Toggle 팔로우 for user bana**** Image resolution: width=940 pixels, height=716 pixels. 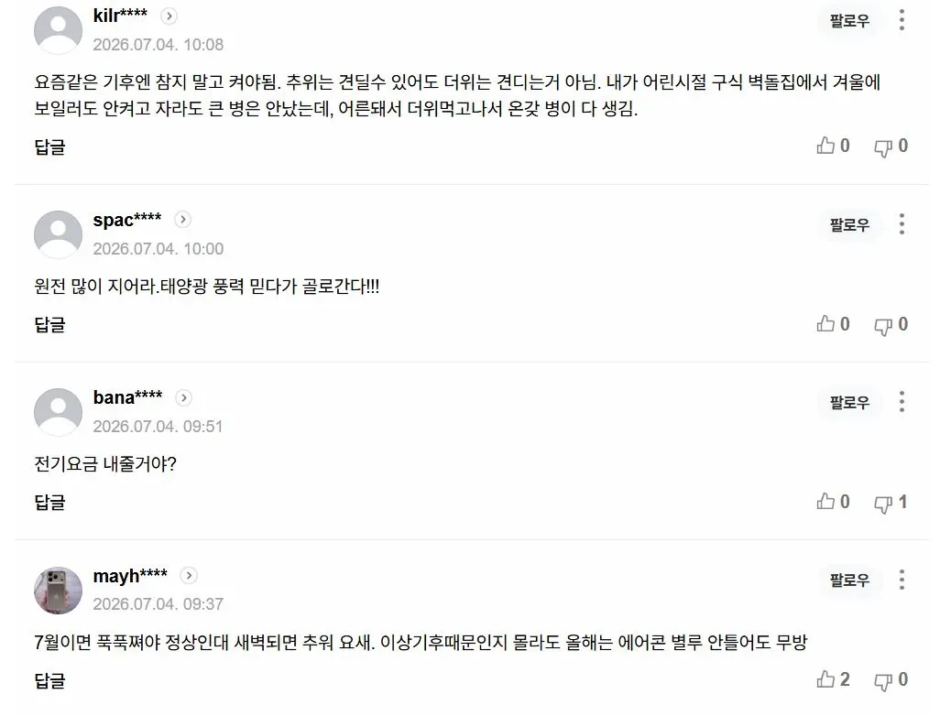(849, 403)
